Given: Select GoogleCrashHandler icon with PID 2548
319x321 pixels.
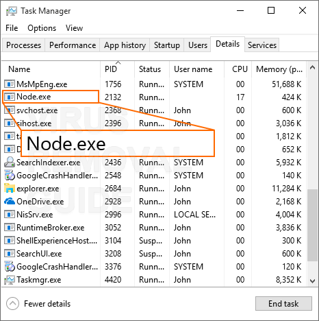Looking at the screenshot, I should tap(10, 176).
